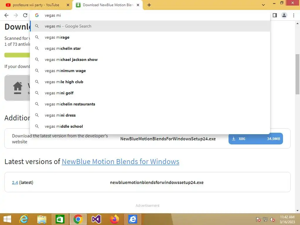Open Visual Studio from the taskbar
Image resolution: width=300 pixels, height=225 pixels.
[96, 219]
